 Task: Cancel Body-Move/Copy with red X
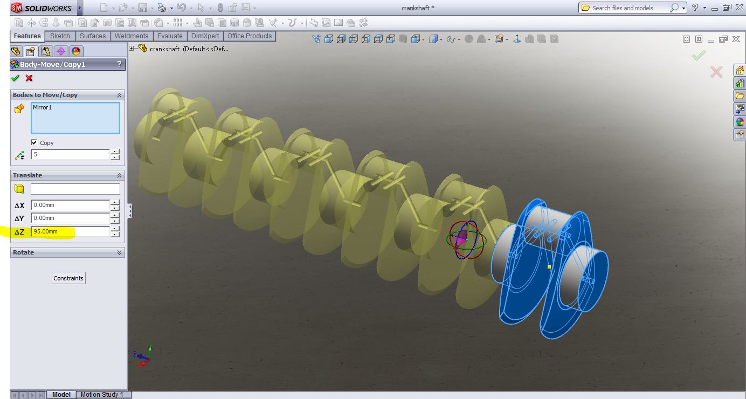29,78
